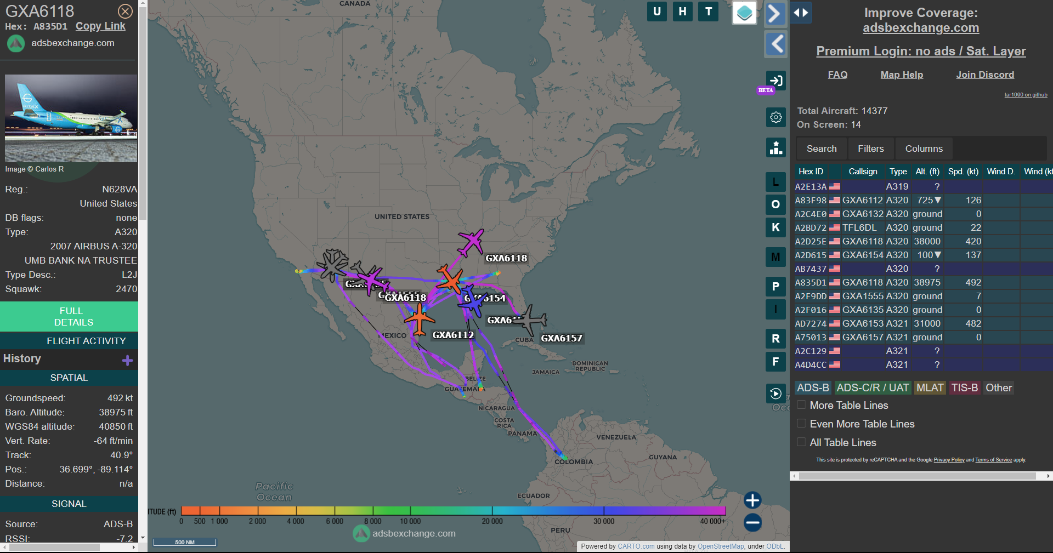This screenshot has height=553, width=1053.
Task: Select the TFL6DL table row
Action: click(x=924, y=228)
